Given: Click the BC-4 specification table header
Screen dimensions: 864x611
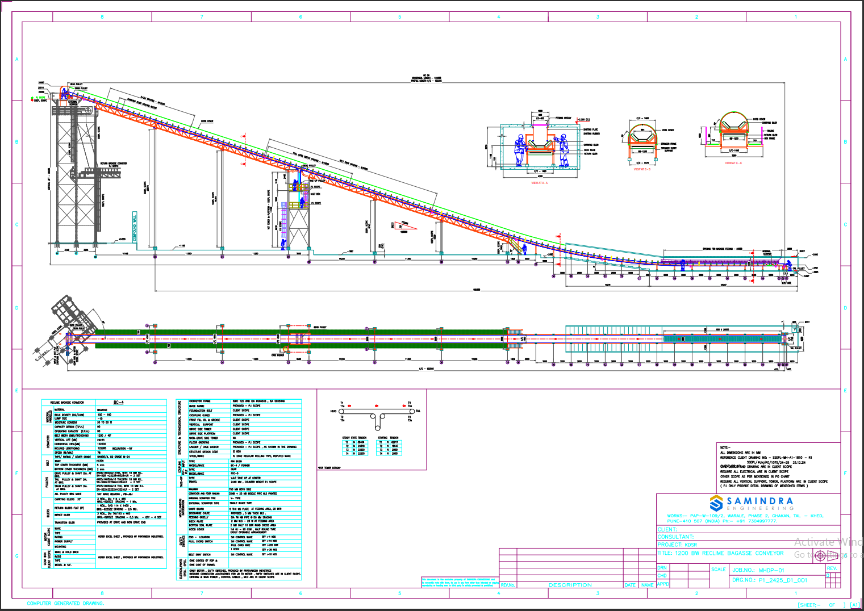Looking at the screenshot, I should pos(118,402).
